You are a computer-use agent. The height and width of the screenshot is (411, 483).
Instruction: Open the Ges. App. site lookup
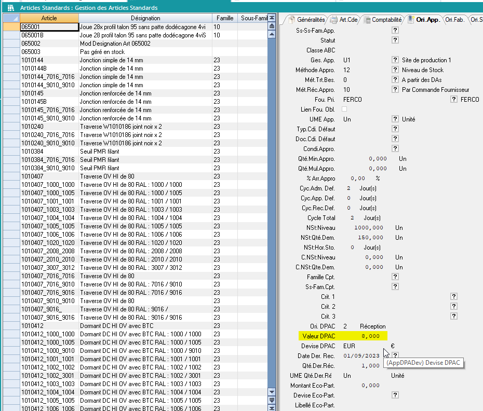click(395, 60)
